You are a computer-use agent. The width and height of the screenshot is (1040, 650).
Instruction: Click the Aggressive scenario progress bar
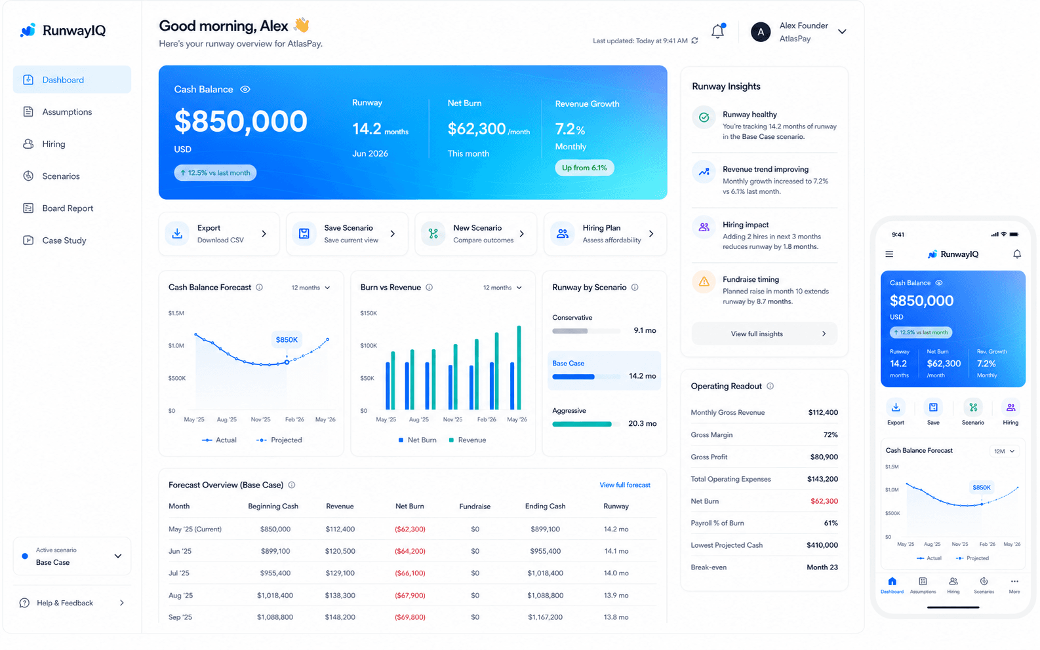[x=586, y=424]
